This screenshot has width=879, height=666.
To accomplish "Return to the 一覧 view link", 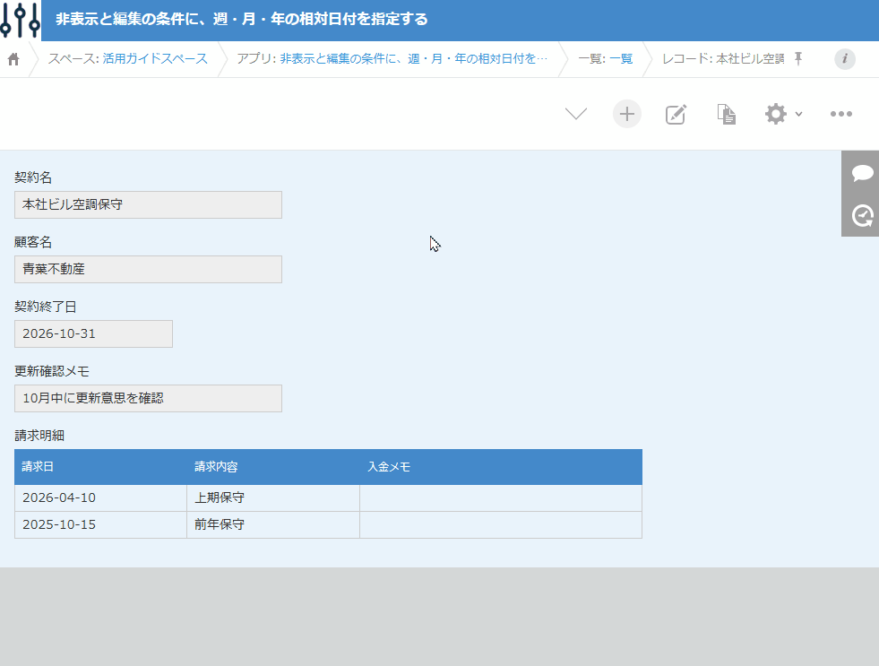I will click(x=621, y=59).
